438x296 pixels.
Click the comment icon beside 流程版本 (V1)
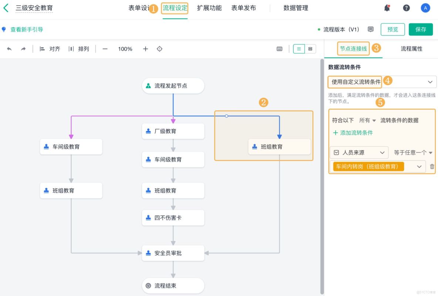coord(371,29)
